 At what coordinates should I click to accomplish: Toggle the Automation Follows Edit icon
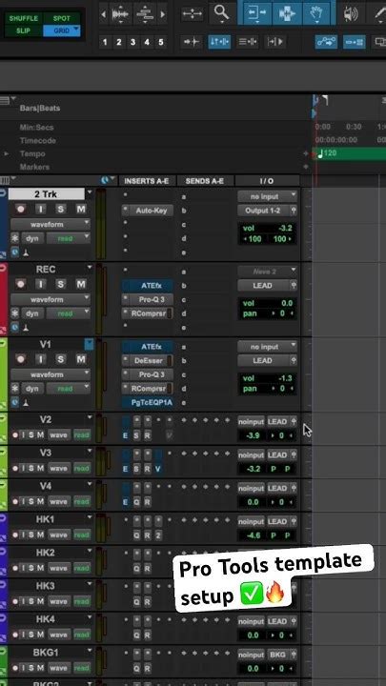pyautogui.click(x=326, y=42)
